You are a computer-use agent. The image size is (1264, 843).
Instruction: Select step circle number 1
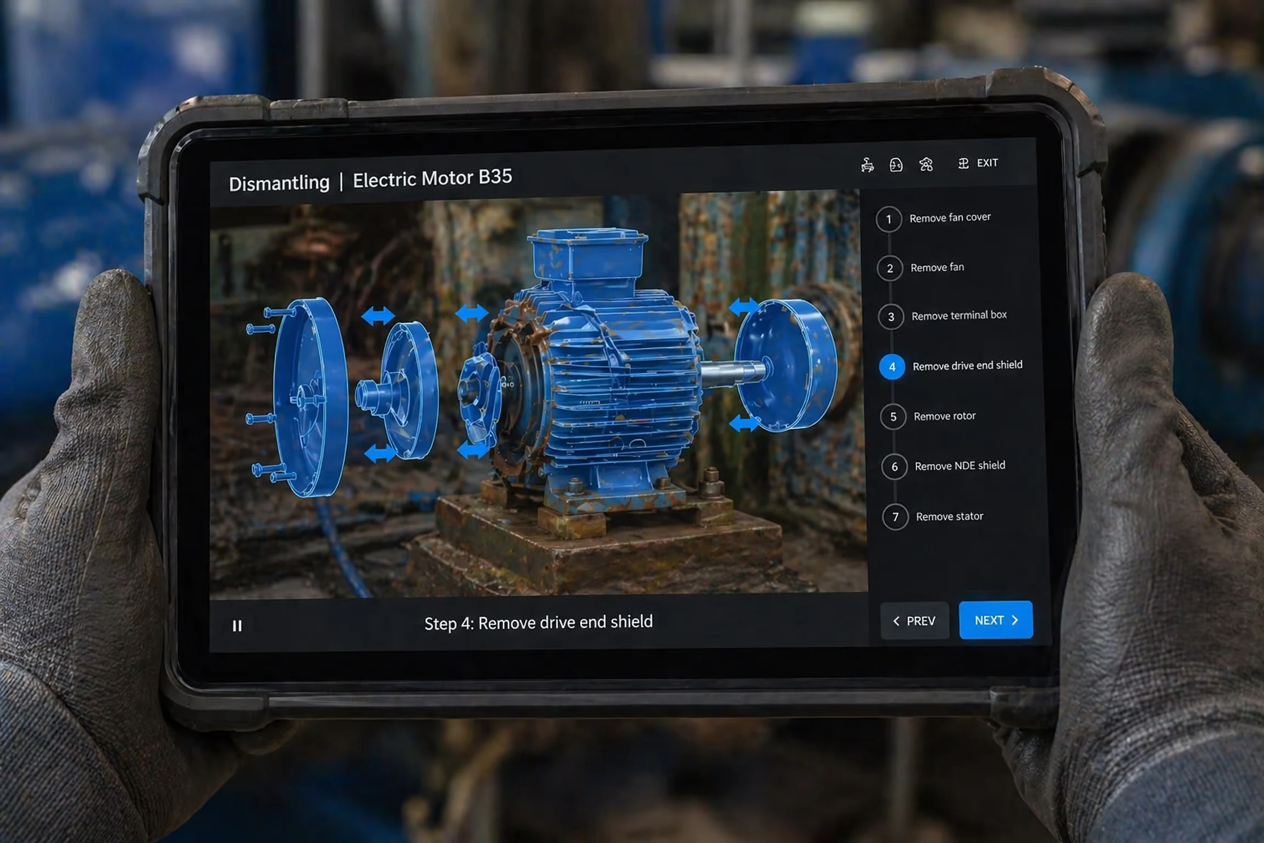(889, 219)
